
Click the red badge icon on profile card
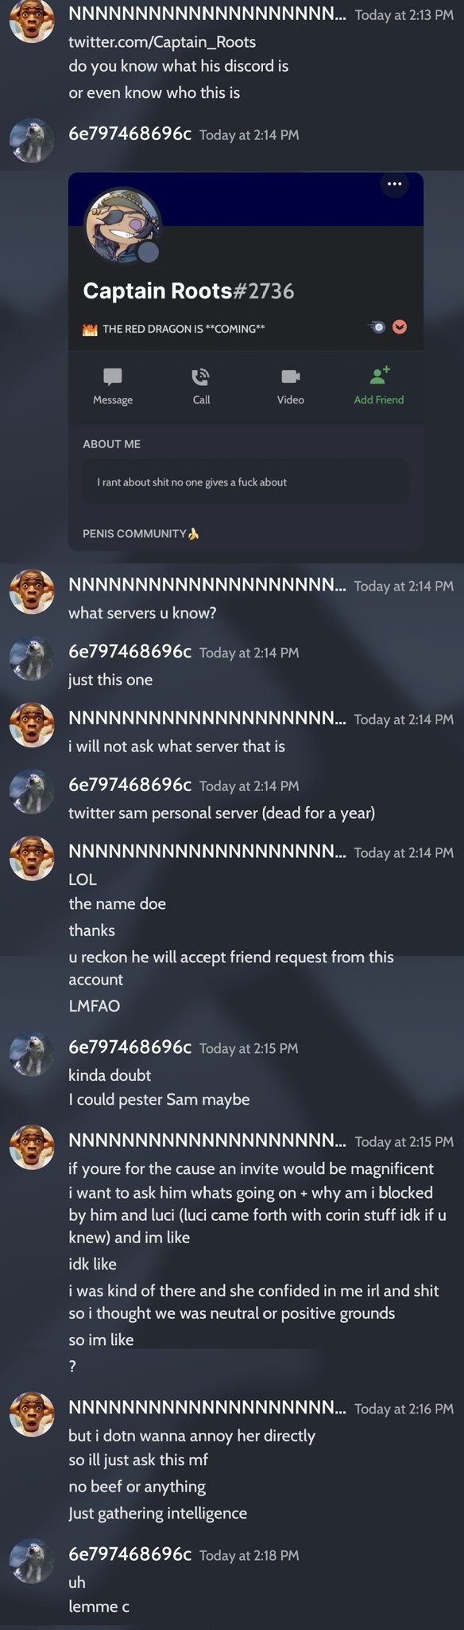tap(400, 327)
